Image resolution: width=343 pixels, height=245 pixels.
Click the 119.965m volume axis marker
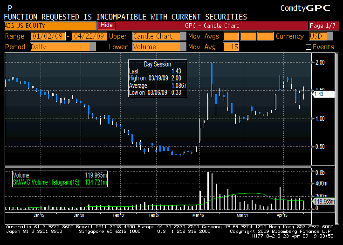[323, 201]
